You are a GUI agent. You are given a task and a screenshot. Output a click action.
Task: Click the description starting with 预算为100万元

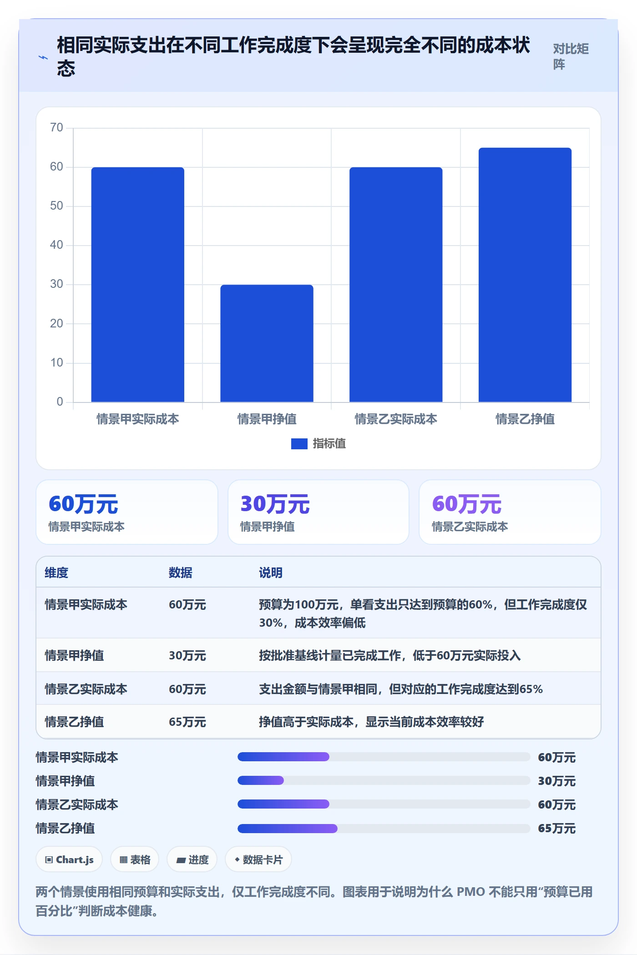point(423,613)
